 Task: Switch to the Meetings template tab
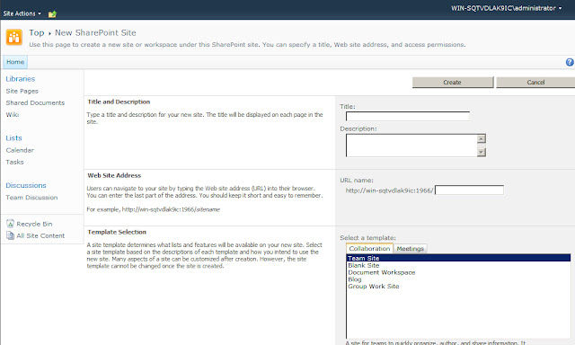(410, 249)
